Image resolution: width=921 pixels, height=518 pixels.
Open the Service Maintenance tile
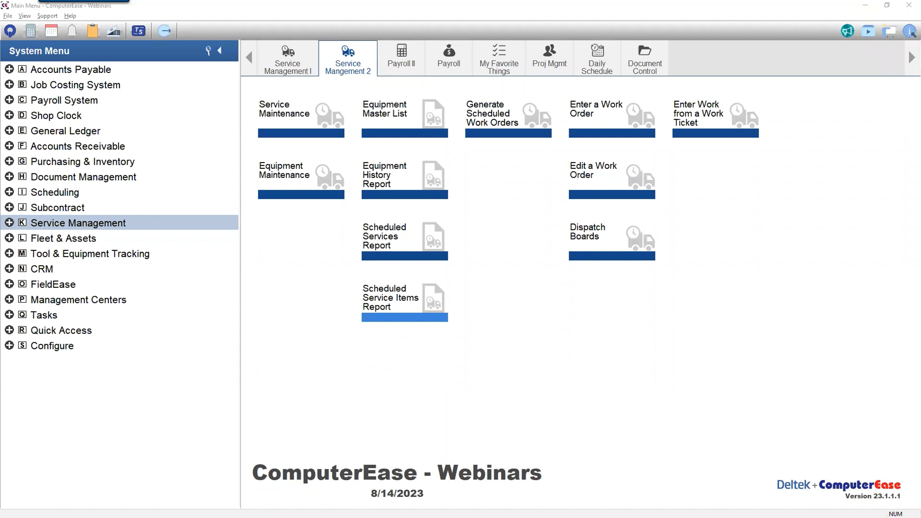click(x=301, y=118)
